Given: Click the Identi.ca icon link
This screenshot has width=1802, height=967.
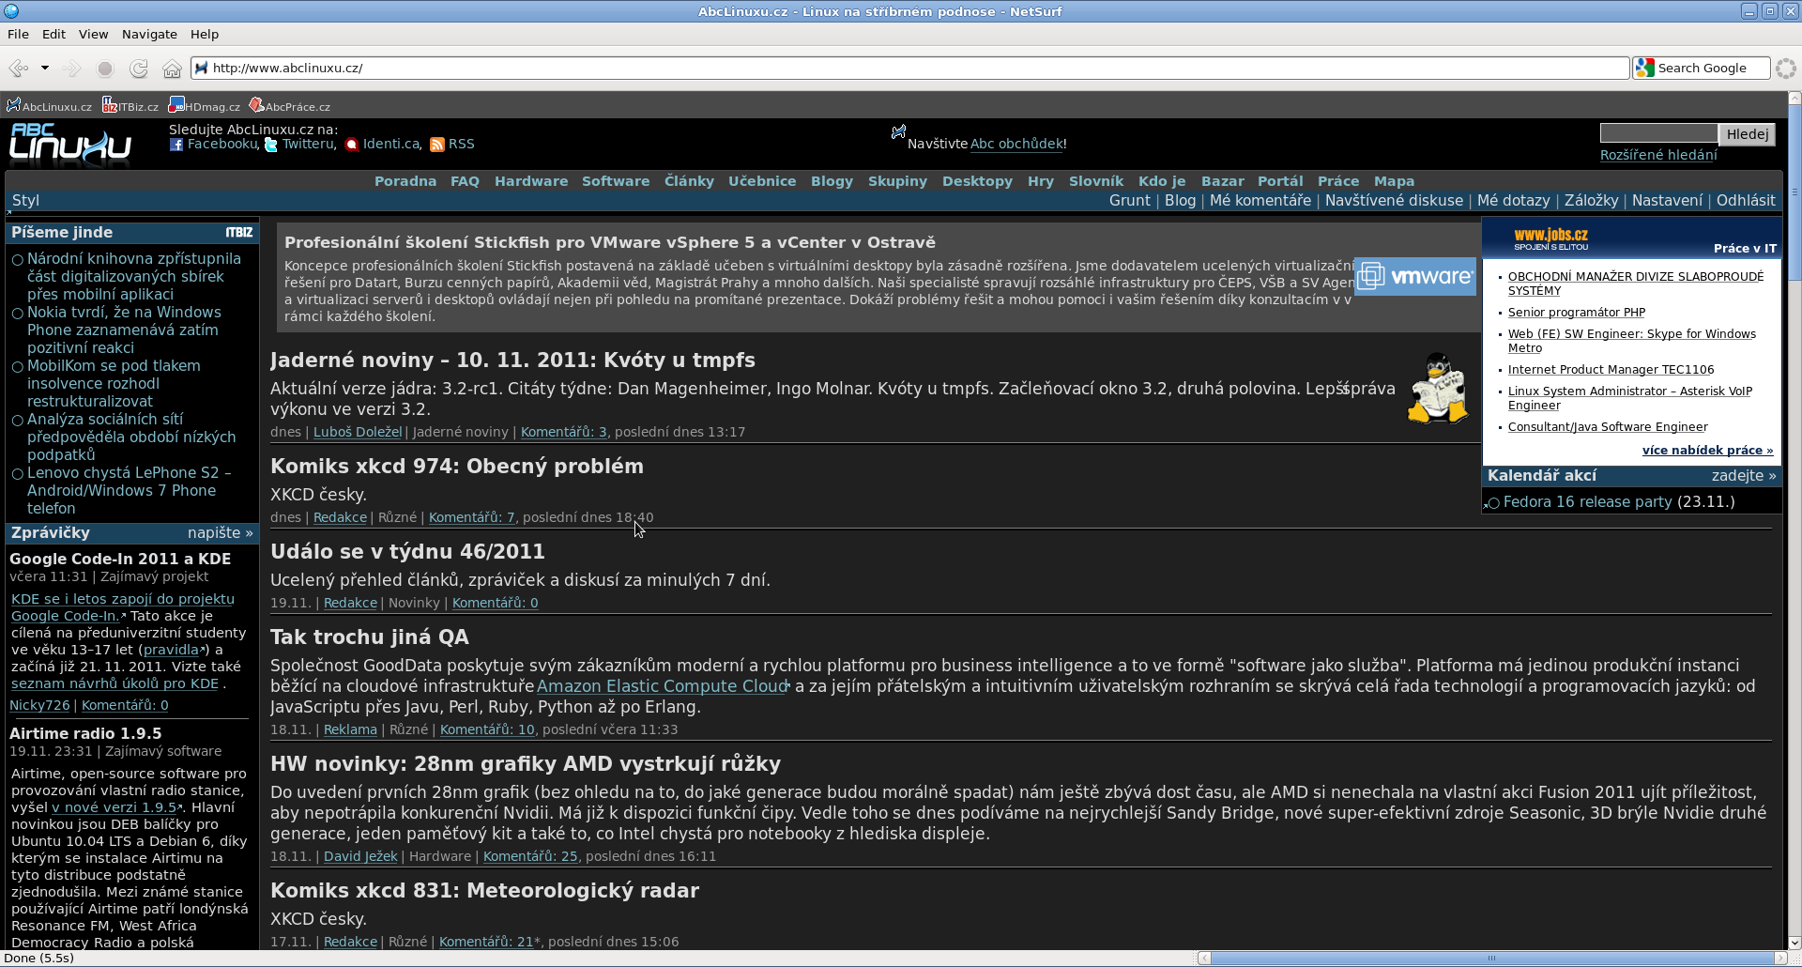Looking at the screenshot, I should click(x=352, y=145).
